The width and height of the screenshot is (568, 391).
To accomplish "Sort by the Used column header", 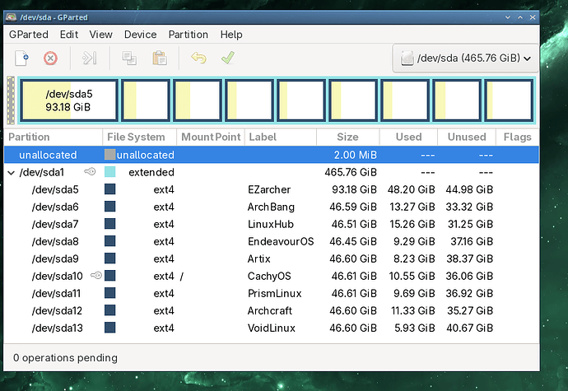I will [x=408, y=137].
